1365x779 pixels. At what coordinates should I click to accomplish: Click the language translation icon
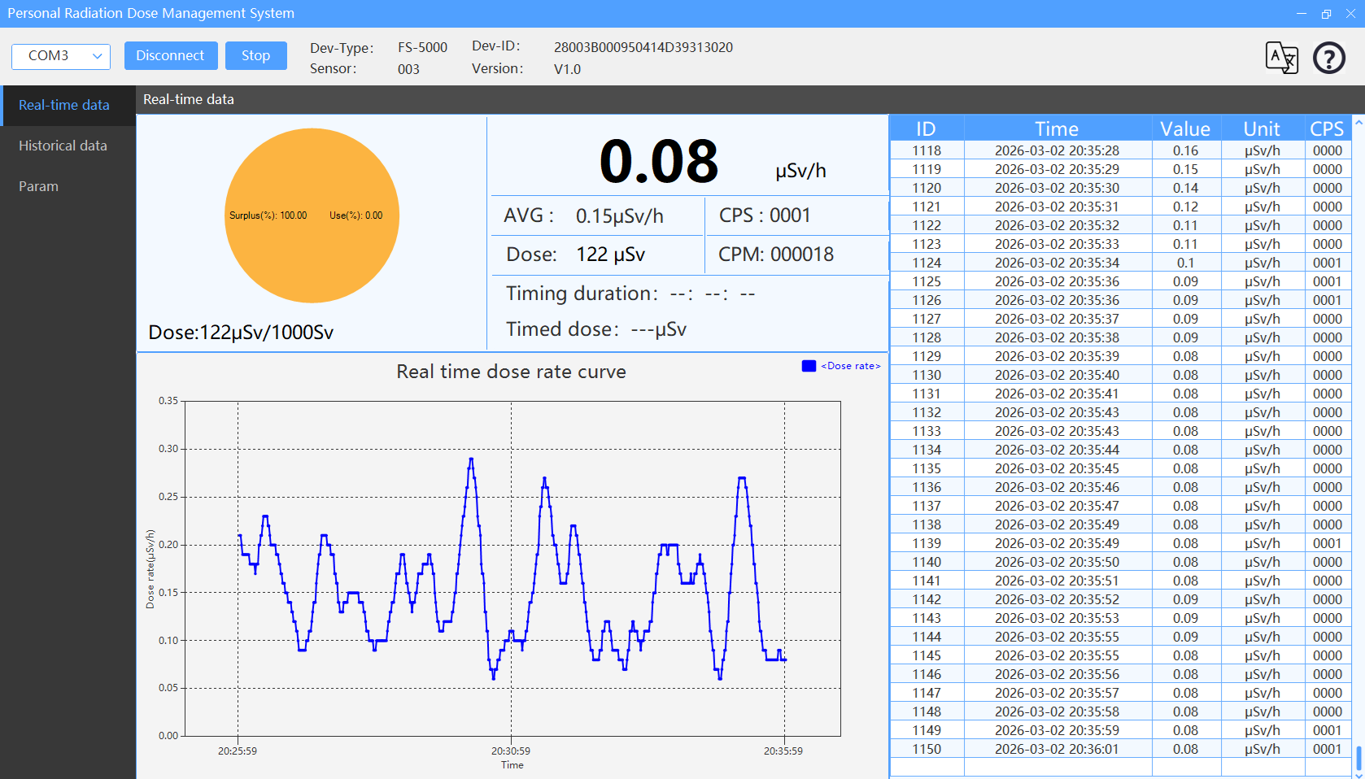1281,58
